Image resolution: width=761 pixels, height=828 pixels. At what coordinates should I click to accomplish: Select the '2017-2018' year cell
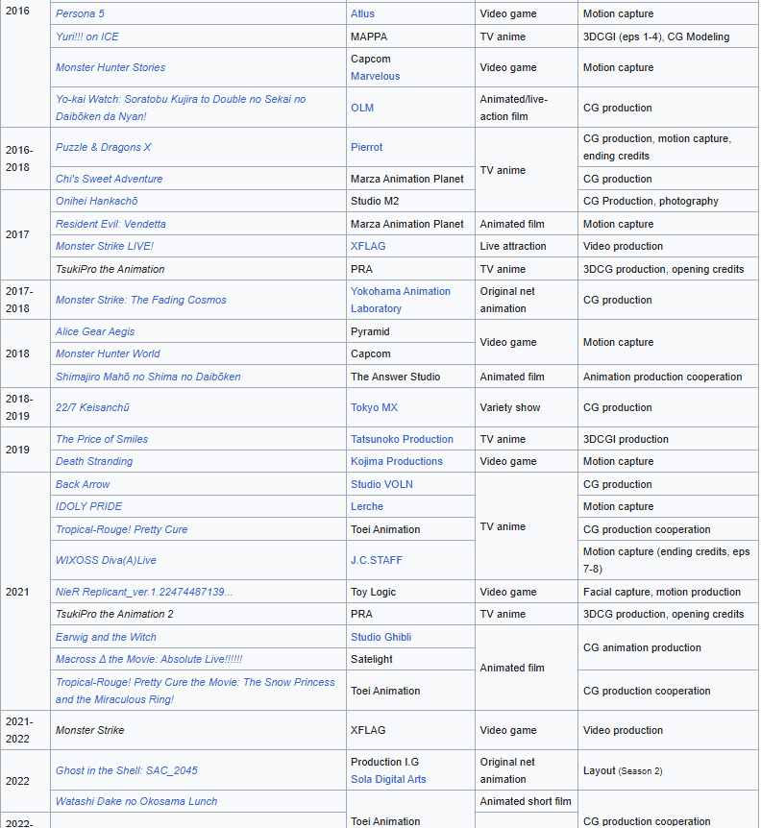point(25,300)
